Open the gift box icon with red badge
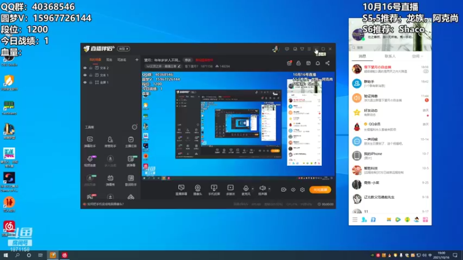The image size is (463, 260). tap(289, 63)
